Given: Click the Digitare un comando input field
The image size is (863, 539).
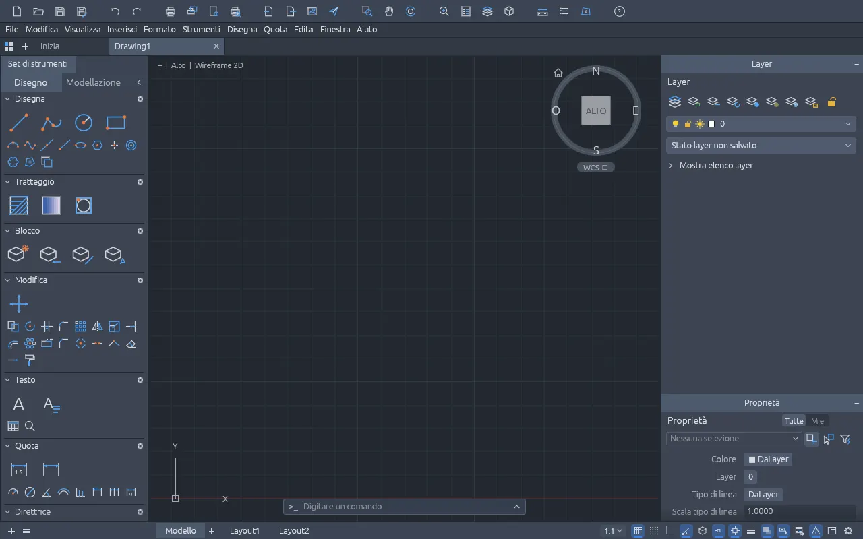Looking at the screenshot, I should (405, 507).
